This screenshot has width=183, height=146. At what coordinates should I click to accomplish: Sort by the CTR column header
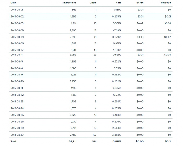tap(118, 3)
